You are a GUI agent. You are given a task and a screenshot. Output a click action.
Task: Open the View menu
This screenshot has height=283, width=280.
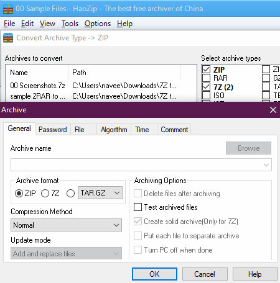coord(47,24)
